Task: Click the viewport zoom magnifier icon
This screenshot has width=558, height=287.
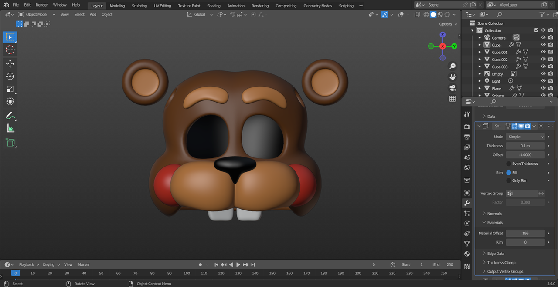Action: click(x=453, y=66)
